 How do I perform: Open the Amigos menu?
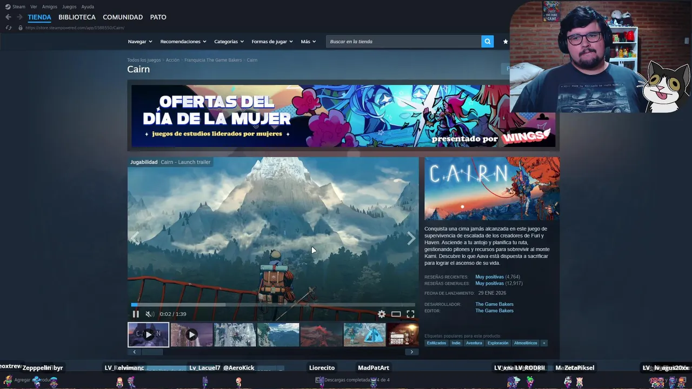50,6
